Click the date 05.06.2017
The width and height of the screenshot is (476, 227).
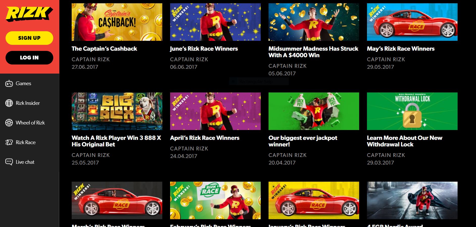pos(282,74)
